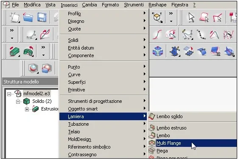Image resolution: width=238 pixels, height=160 pixels.
Task: Open the Vista menu
Action: (x=50, y=5)
